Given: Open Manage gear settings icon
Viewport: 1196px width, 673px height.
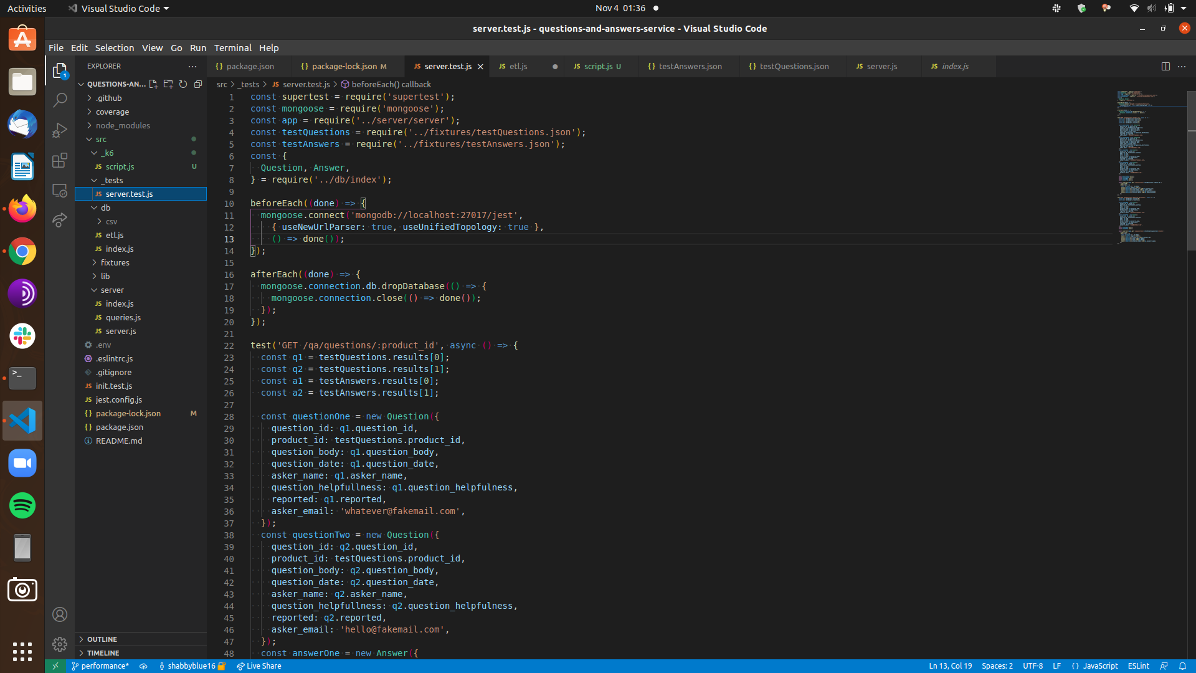Looking at the screenshot, I should 60,644.
